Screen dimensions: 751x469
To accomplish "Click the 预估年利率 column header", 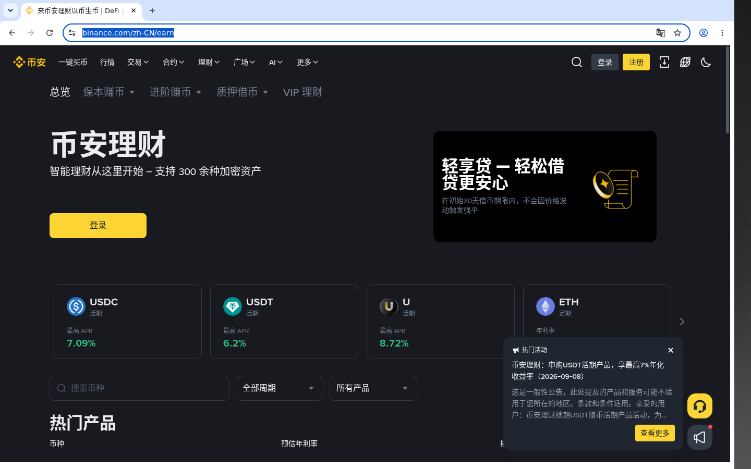I will 299,443.
